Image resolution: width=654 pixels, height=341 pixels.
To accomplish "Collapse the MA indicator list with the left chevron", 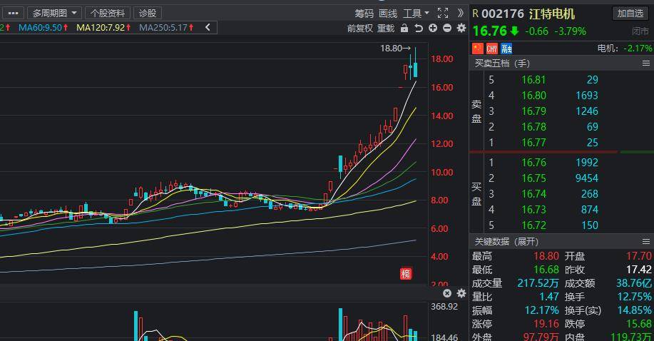I will click(208, 27).
